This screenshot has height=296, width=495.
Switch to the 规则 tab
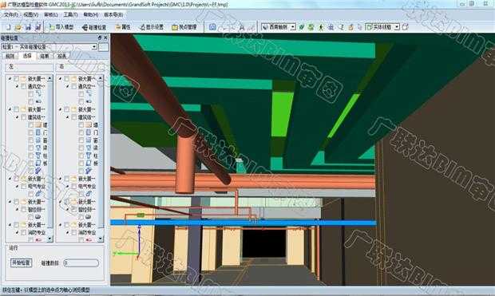click(10, 56)
